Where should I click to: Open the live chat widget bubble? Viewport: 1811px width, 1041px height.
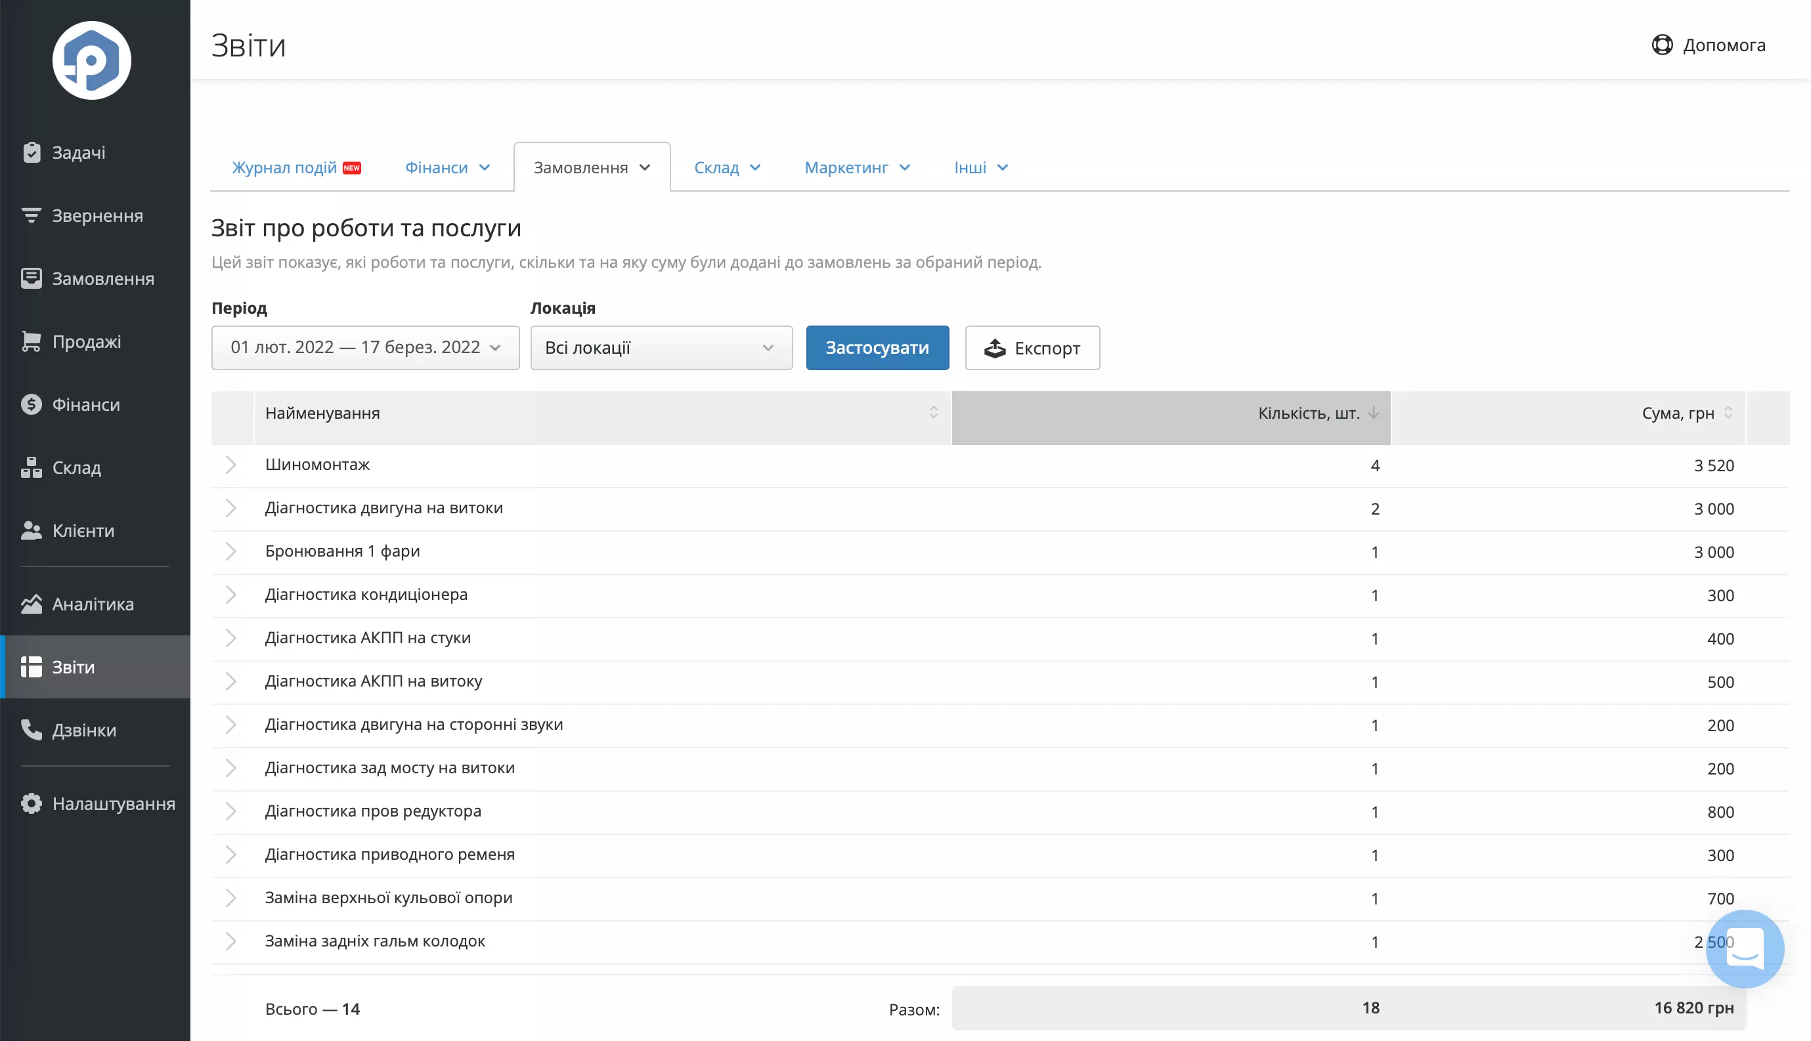[x=1745, y=948]
